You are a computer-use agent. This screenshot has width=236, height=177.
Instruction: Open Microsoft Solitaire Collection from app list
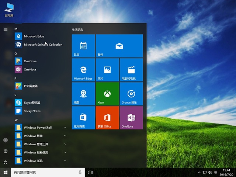(x=43, y=45)
